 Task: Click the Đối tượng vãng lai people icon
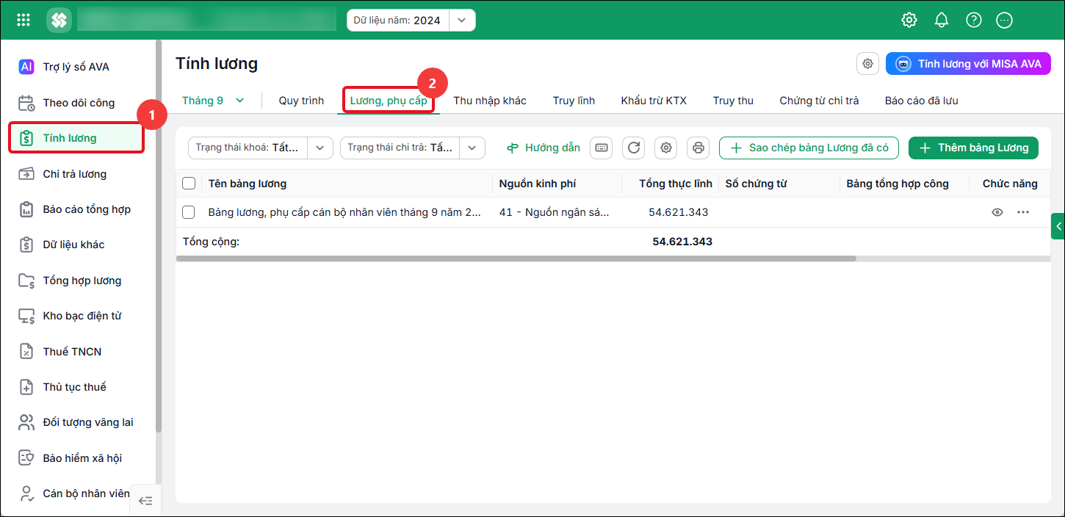pyautogui.click(x=26, y=422)
